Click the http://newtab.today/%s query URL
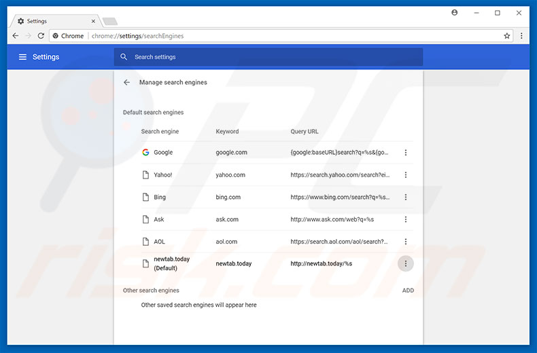 click(x=322, y=263)
